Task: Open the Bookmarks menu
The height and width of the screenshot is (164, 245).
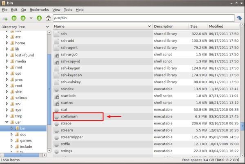Action: 39,10
